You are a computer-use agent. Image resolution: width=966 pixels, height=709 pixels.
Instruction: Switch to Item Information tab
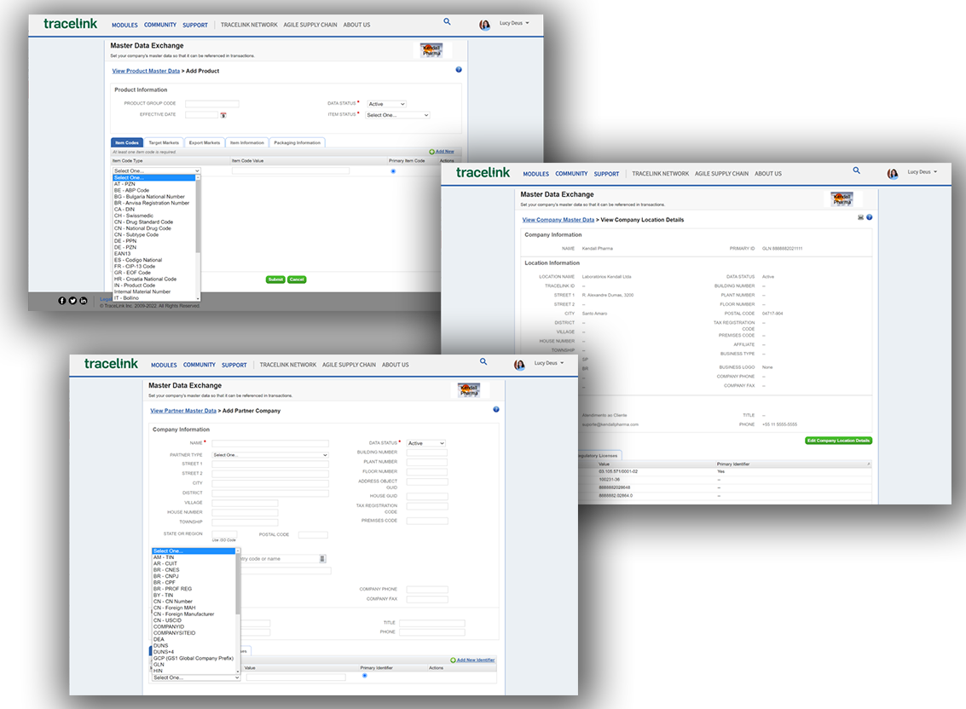click(x=247, y=143)
